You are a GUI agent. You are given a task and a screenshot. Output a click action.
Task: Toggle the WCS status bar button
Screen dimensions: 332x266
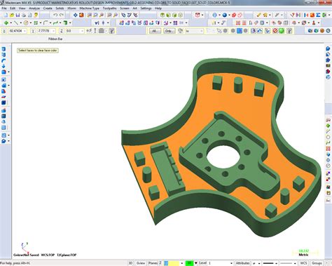(303, 263)
